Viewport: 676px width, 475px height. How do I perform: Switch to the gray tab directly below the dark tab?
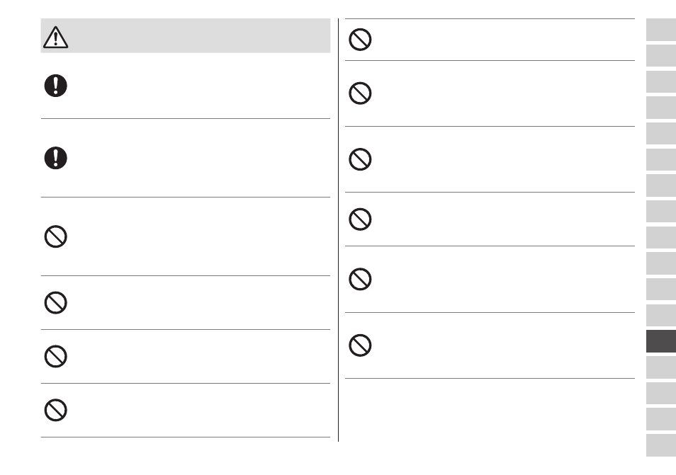661,367
